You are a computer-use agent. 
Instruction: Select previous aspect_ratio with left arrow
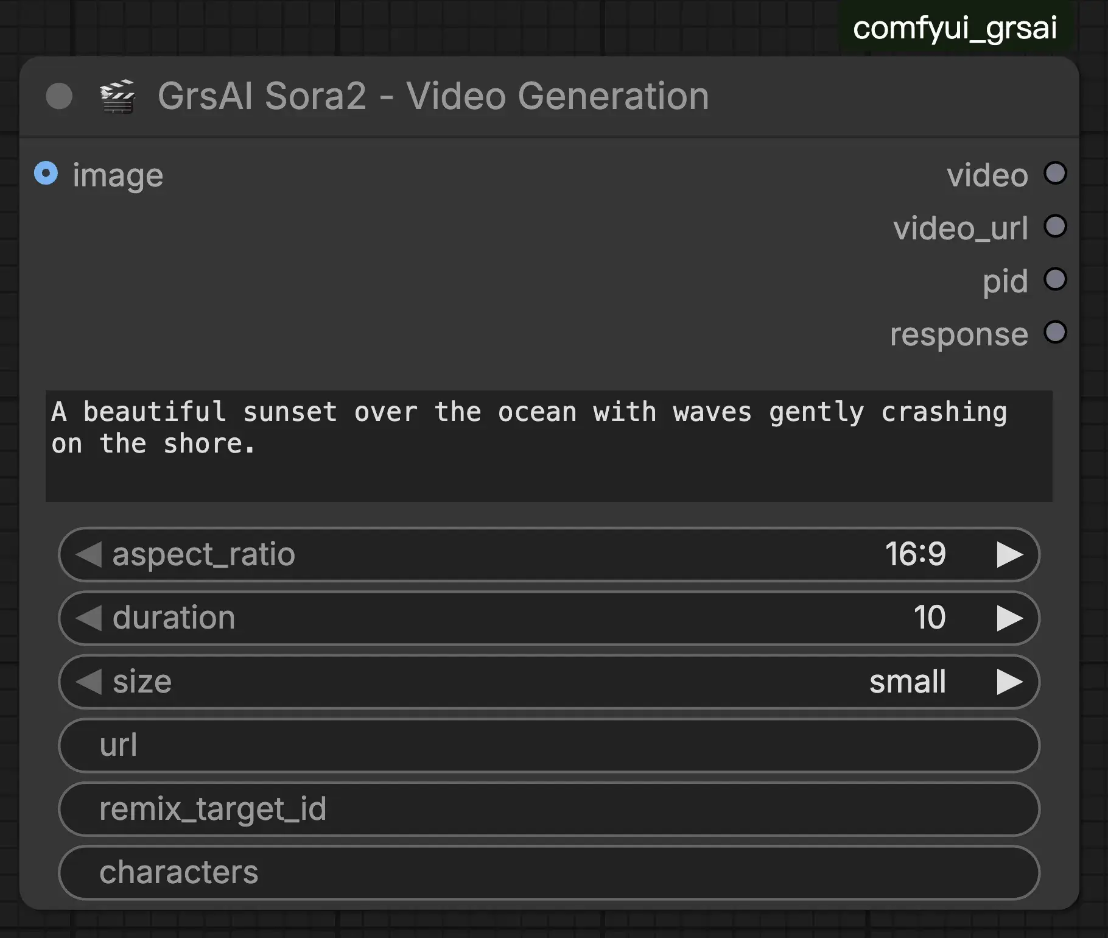tap(89, 554)
